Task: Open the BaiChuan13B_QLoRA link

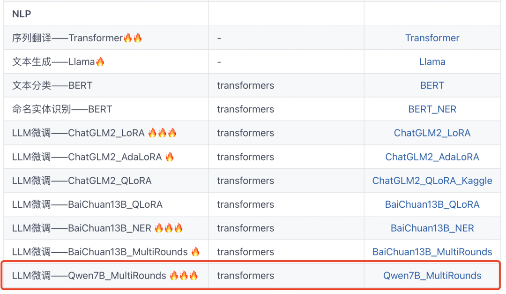Action: (x=432, y=204)
